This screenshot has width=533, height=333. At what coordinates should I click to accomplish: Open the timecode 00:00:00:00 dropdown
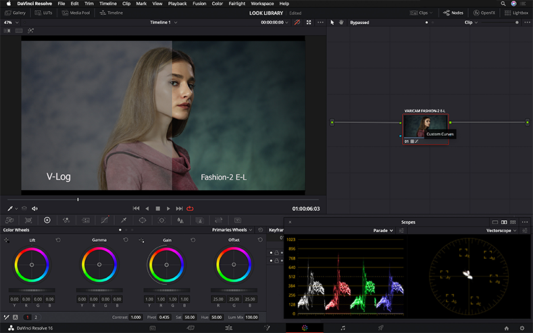tap(275, 22)
